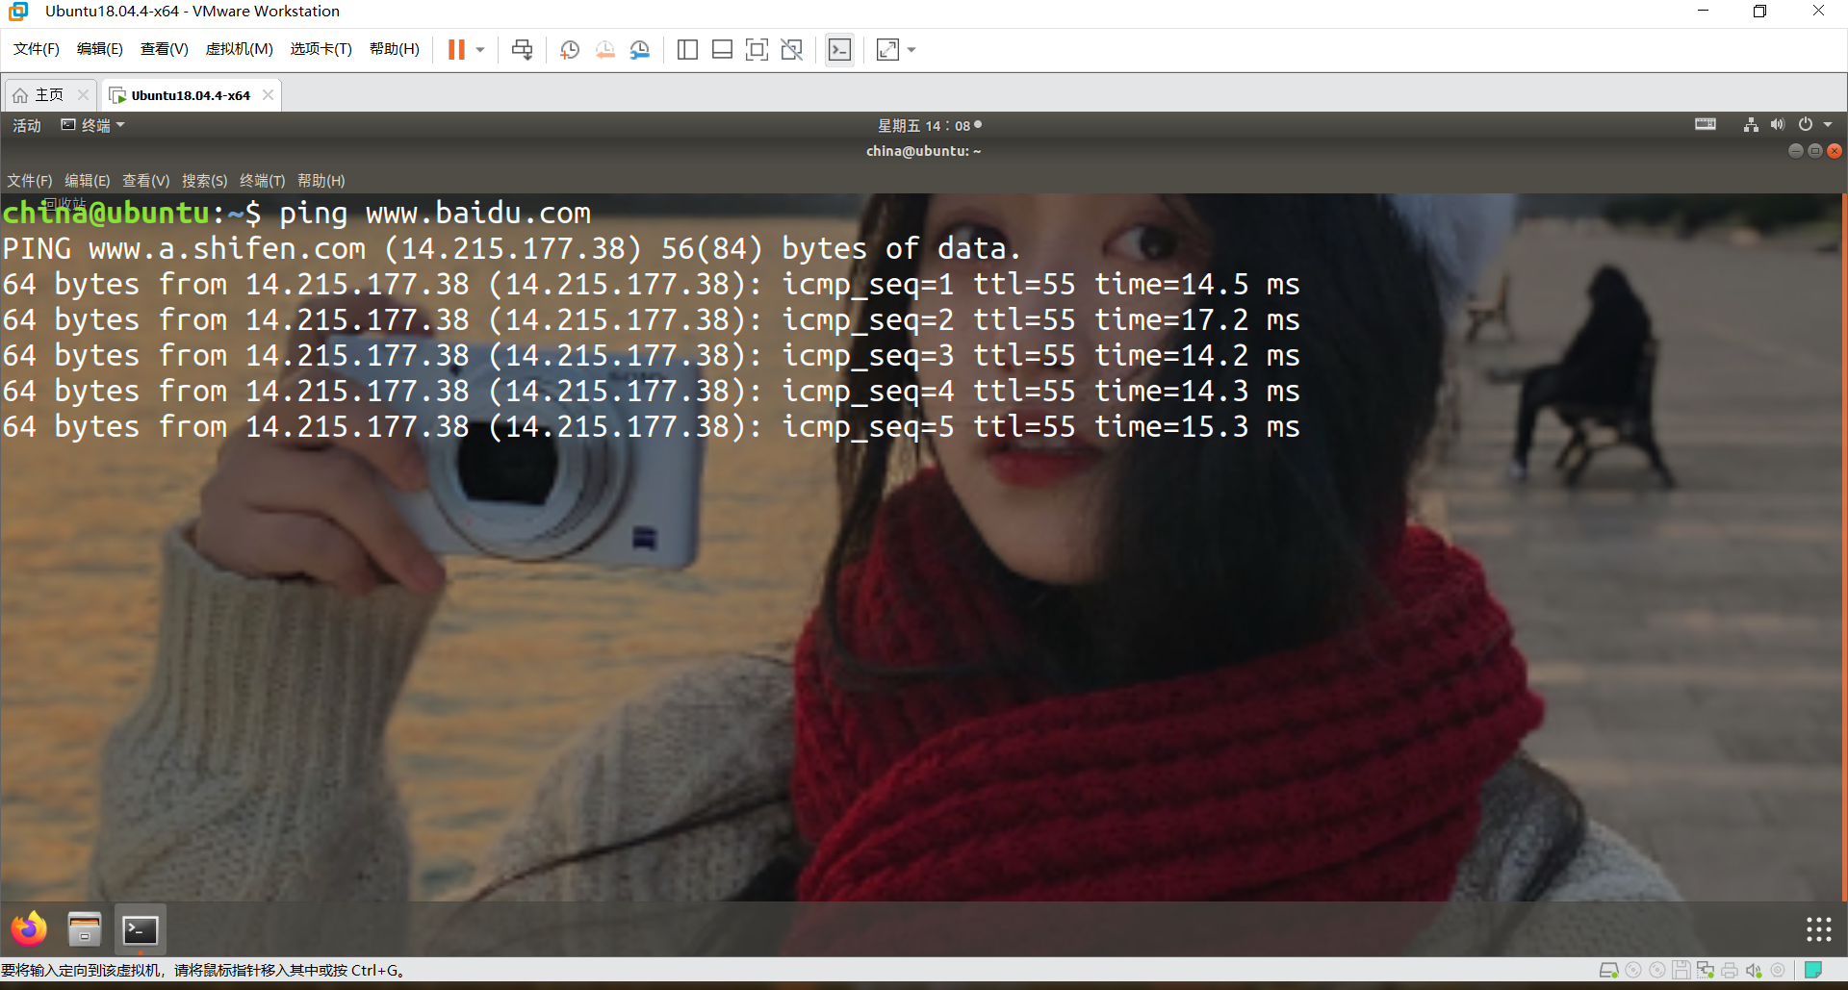Image resolution: width=1848 pixels, height=990 pixels.
Task: Click the icmp_seq=5 output line
Action: click(651, 426)
